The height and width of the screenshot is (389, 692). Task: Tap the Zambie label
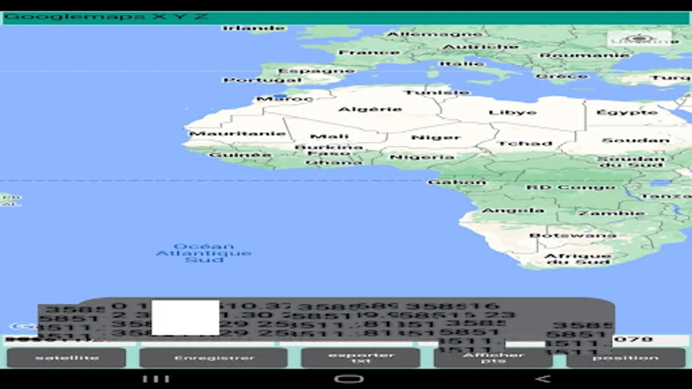pos(611,213)
